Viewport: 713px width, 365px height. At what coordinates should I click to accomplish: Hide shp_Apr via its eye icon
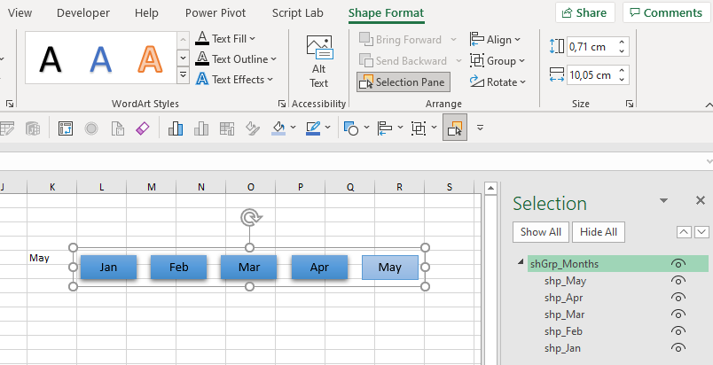tap(678, 298)
